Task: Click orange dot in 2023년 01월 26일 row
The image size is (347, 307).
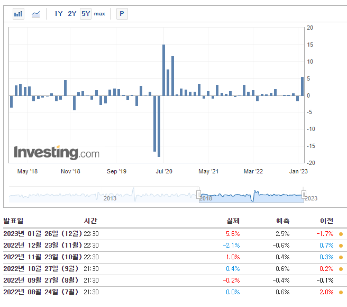Action: click(341, 234)
